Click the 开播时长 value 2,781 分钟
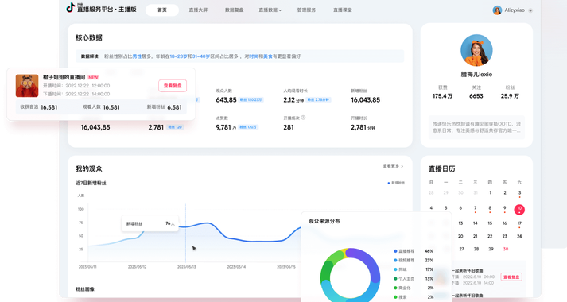The width and height of the screenshot is (567, 302). click(x=363, y=127)
